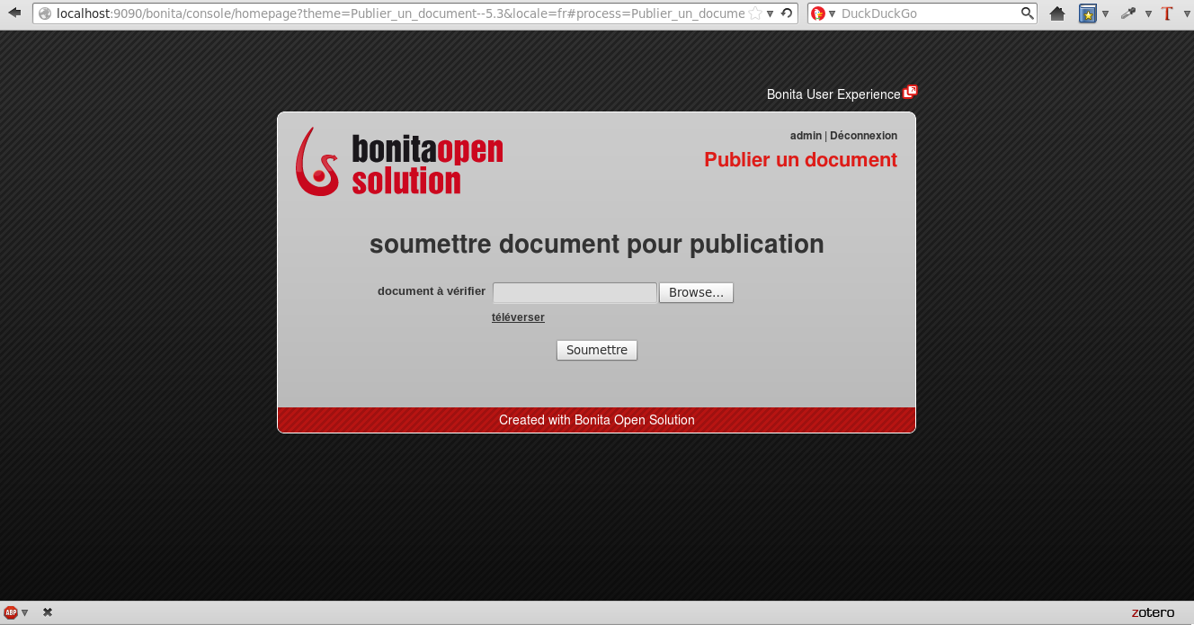Click the téléverser upload link
Viewport: 1194px width, 625px height.
pyautogui.click(x=518, y=317)
